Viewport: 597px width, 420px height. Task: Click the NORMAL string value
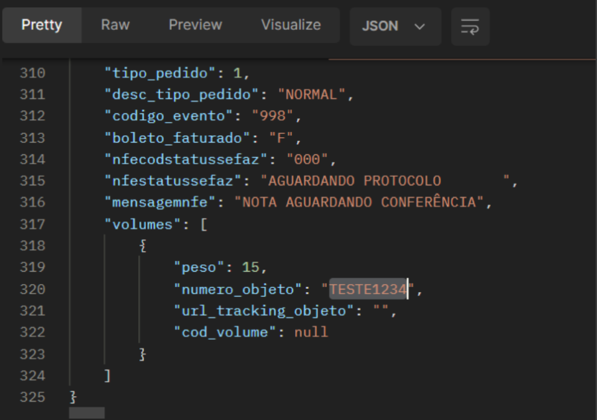[x=312, y=94]
